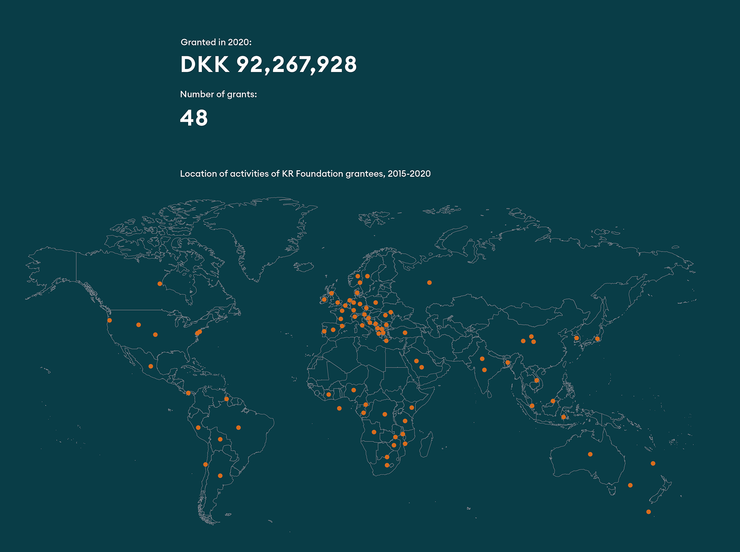Select the orange dot in Turkey
The height and width of the screenshot is (552, 740).
point(405,333)
